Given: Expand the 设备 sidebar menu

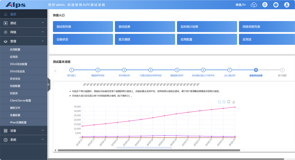Looking at the screenshot, I should [x=24, y=131].
